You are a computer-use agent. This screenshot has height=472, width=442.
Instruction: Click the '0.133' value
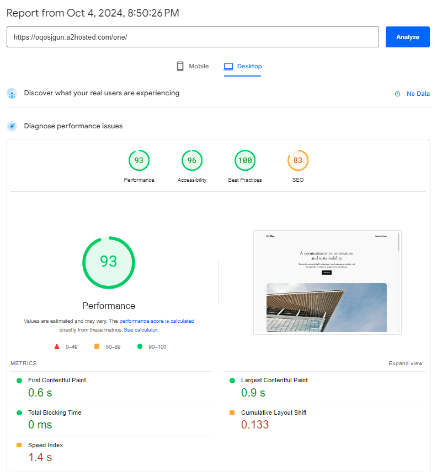click(255, 425)
